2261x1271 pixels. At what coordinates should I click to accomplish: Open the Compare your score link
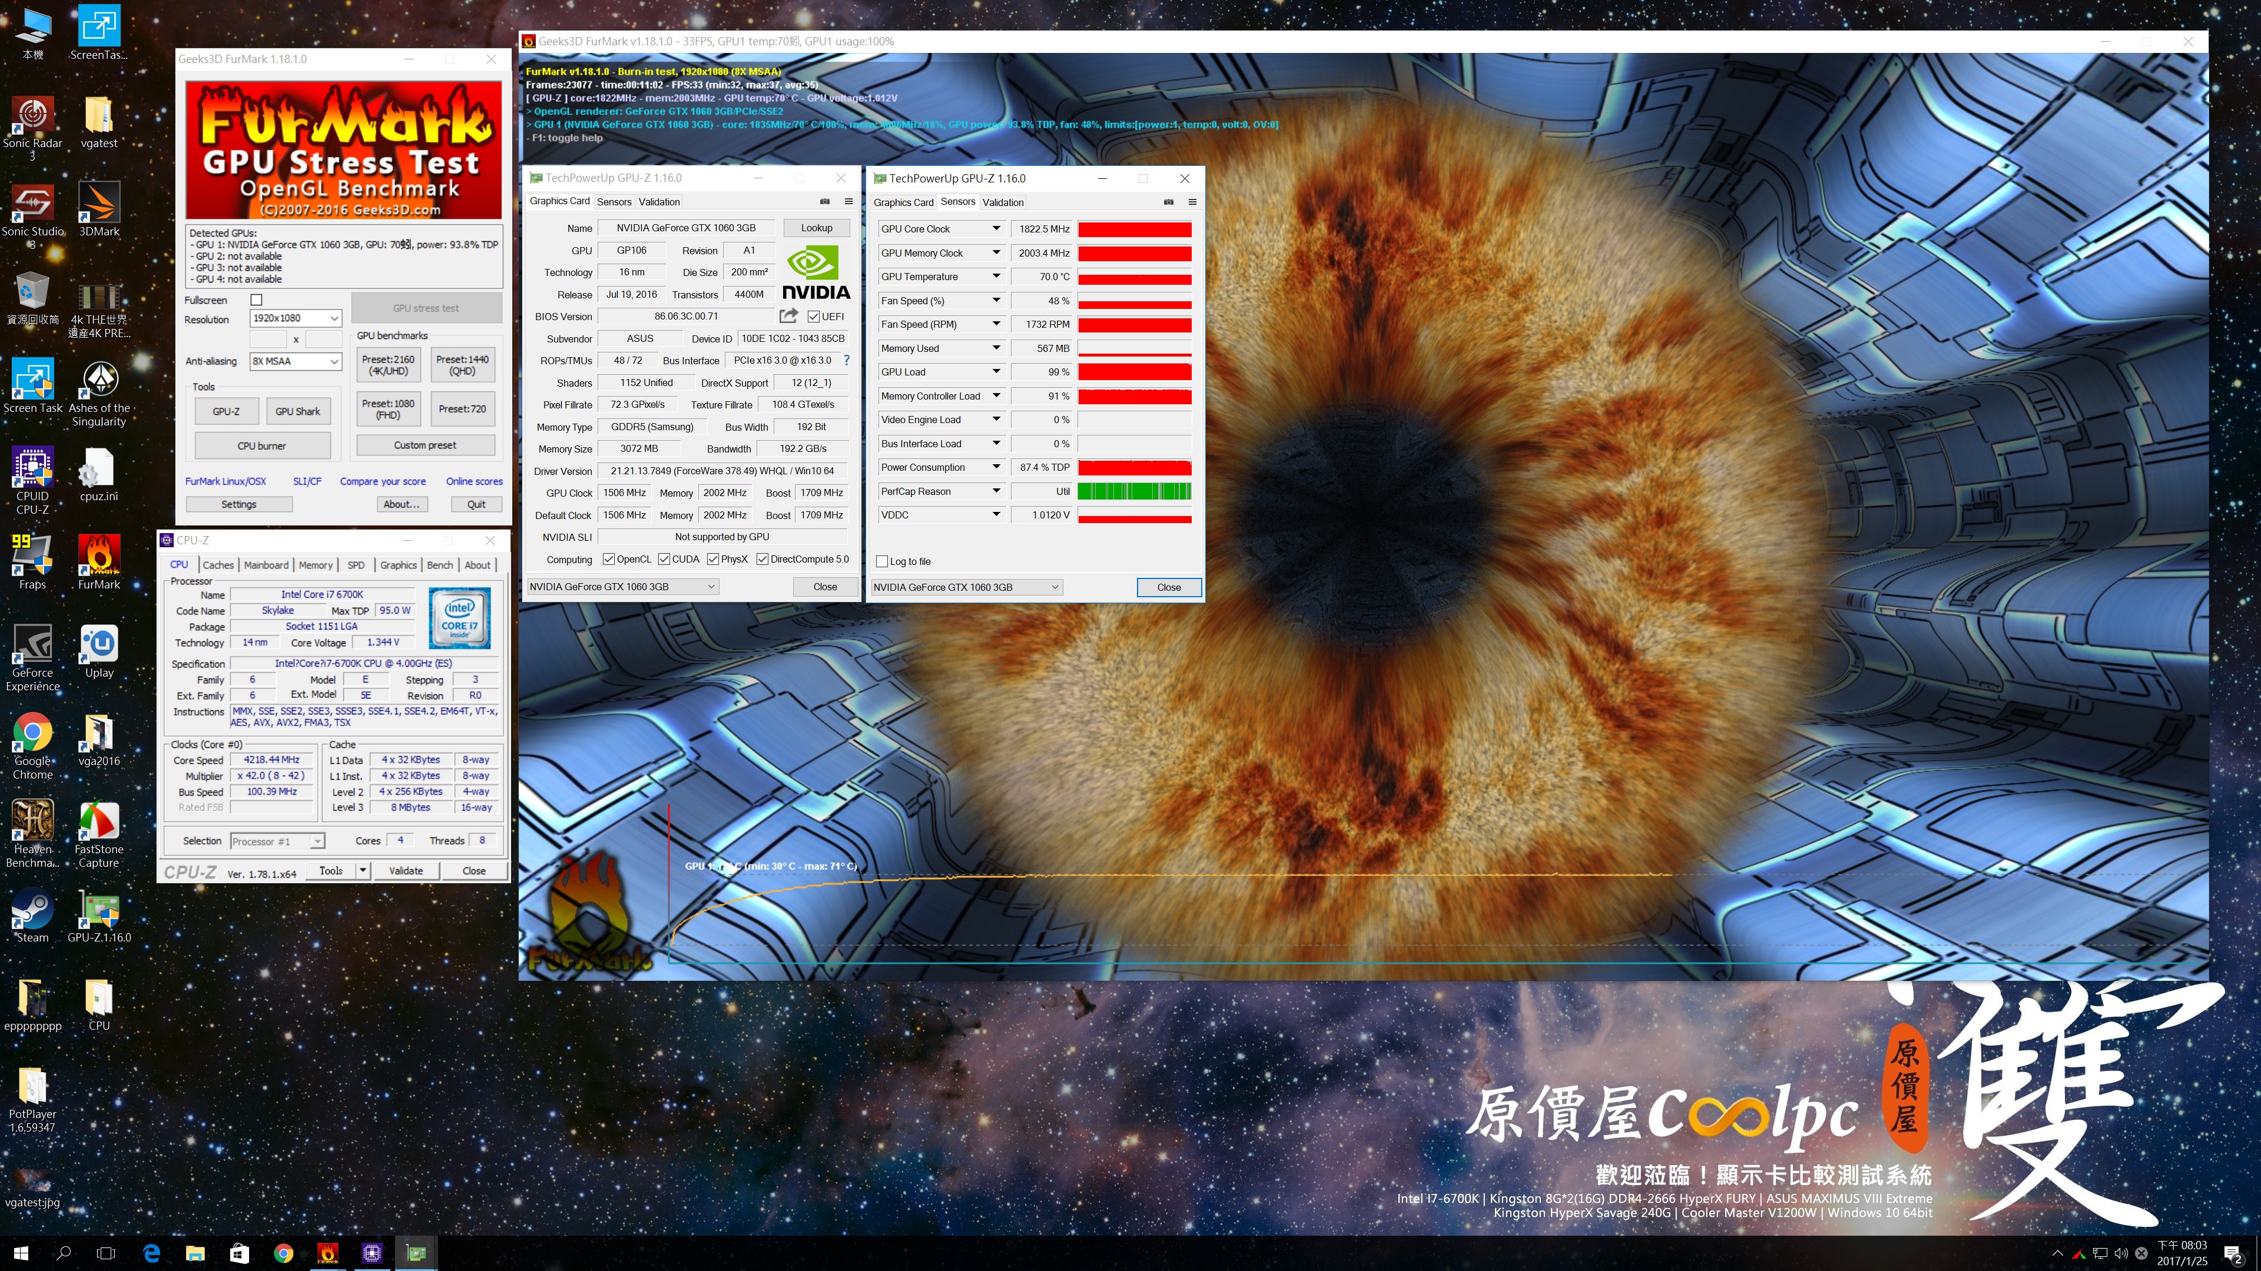pyautogui.click(x=383, y=481)
